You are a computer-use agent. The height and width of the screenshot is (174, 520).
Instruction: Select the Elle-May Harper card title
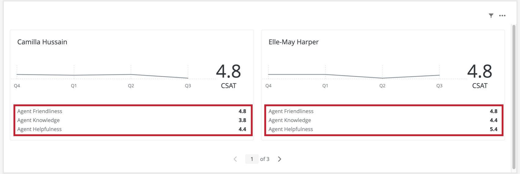[x=293, y=42]
